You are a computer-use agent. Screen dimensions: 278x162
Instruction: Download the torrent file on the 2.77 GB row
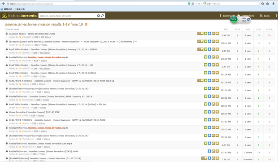pyautogui.click(x=217, y=143)
